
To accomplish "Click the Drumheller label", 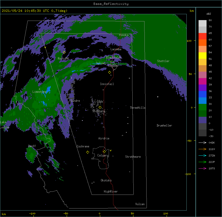I will point(164,126).
